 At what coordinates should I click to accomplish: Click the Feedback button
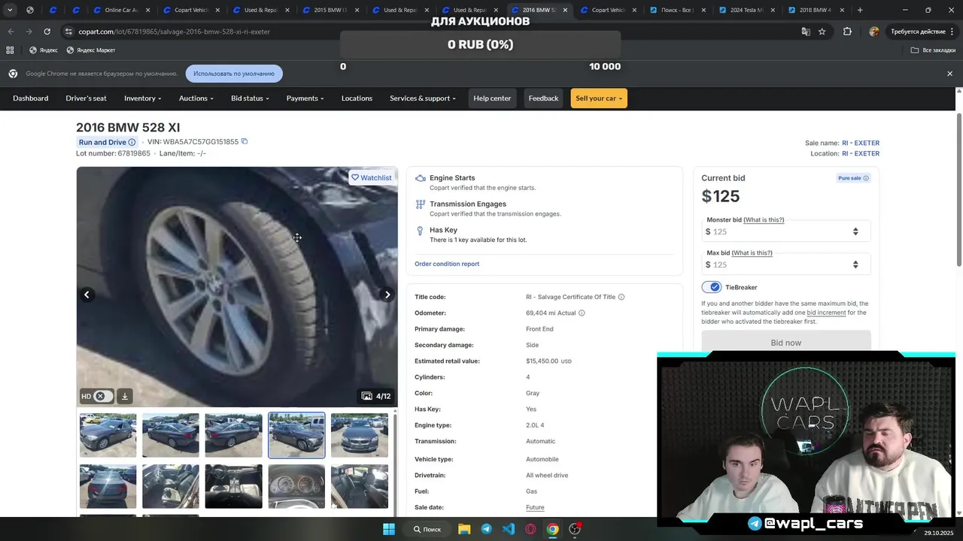click(543, 98)
